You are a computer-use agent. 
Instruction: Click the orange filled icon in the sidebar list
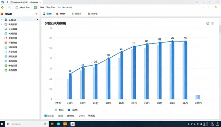(x=6, y=42)
